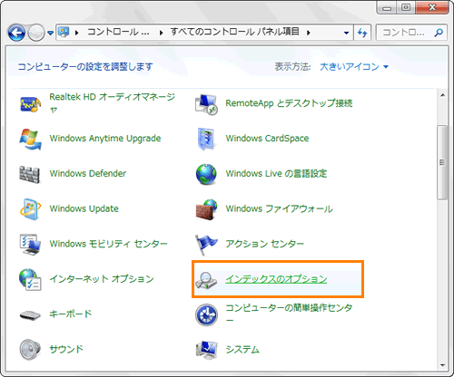Screen dimensions: 454x377
Task: Open the キーボード link
Action: click(71, 314)
